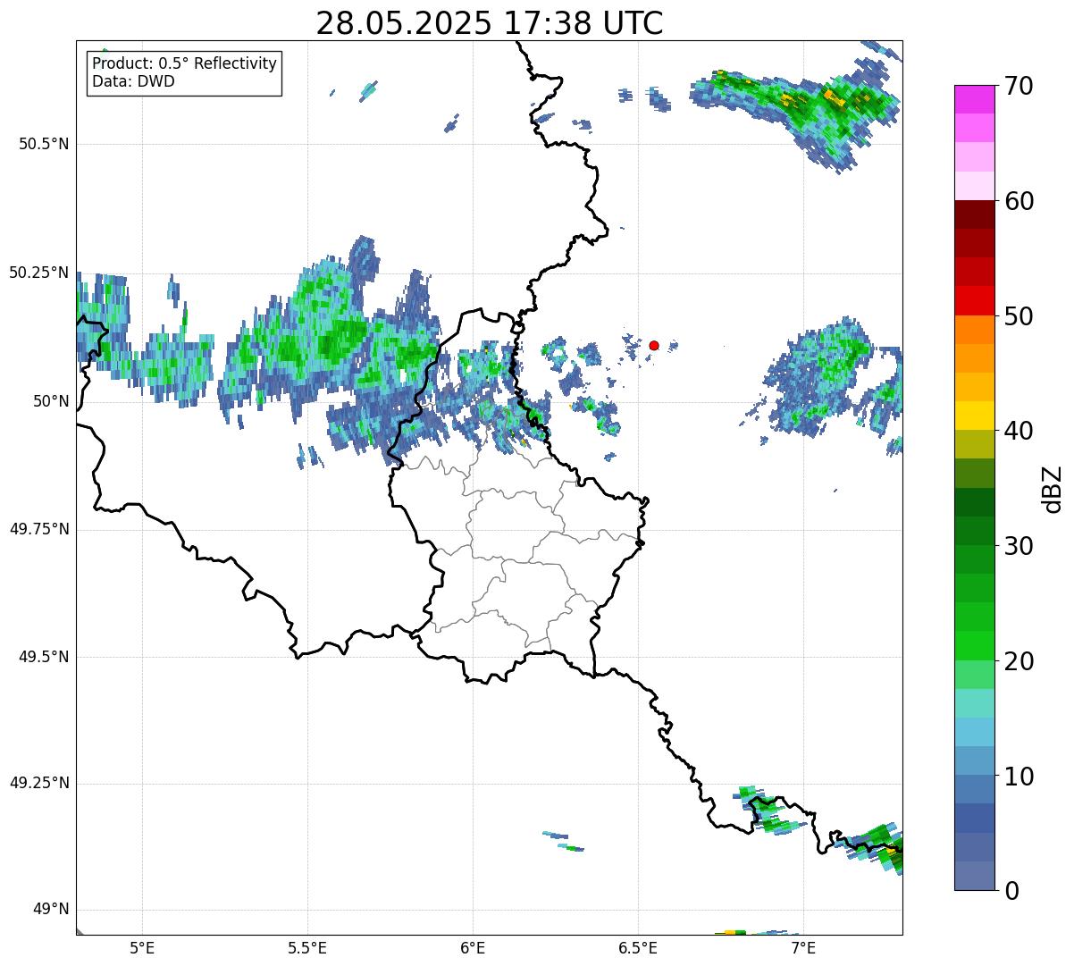Click the Data: DWD label
Viewport: 1074px width, 966px height.
[133, 82]
